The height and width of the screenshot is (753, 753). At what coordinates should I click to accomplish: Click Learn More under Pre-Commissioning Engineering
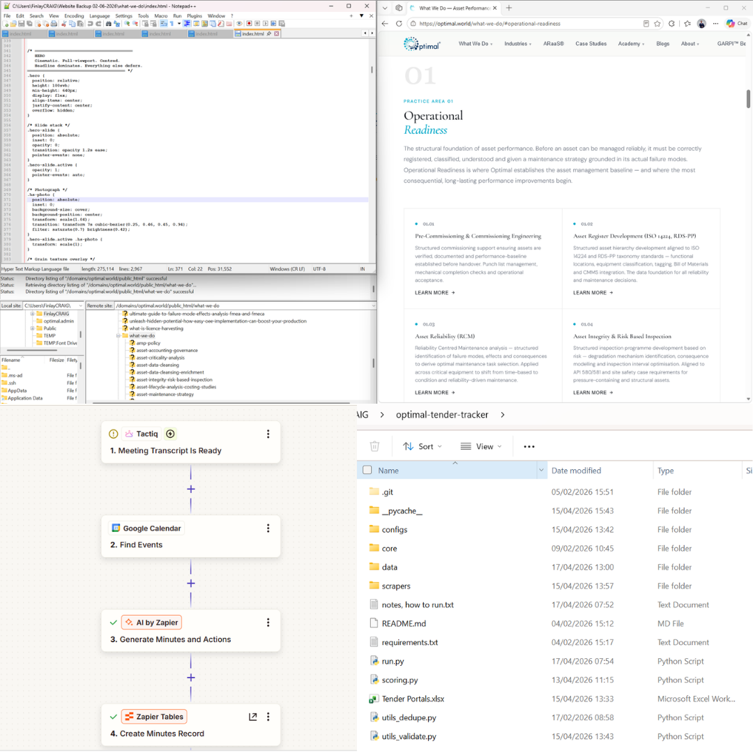tap(434, 292)
